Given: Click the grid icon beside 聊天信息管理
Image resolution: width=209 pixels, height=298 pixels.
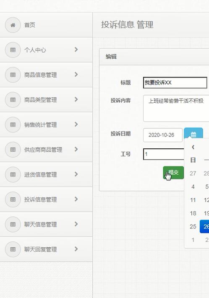Looking at the screenshot, I should [x=13, y=224].
